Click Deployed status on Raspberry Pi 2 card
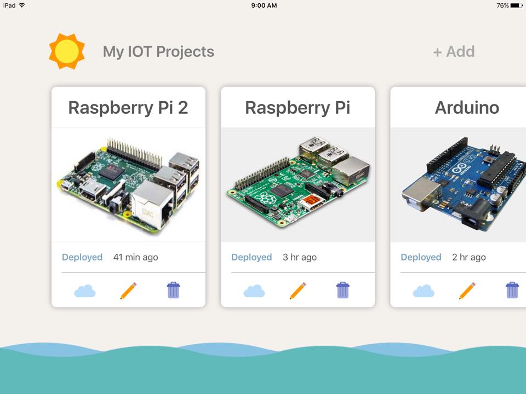Screen dimensions: 526x394 82,257
